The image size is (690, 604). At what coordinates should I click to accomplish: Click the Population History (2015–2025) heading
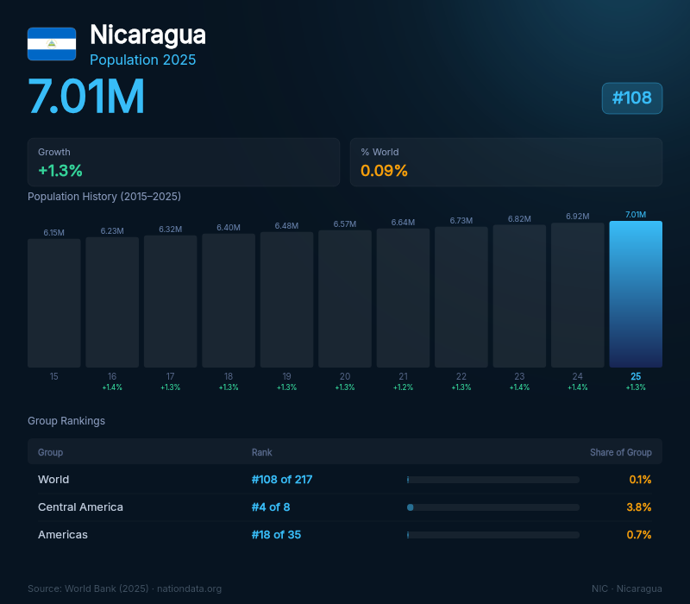point(104,197)
